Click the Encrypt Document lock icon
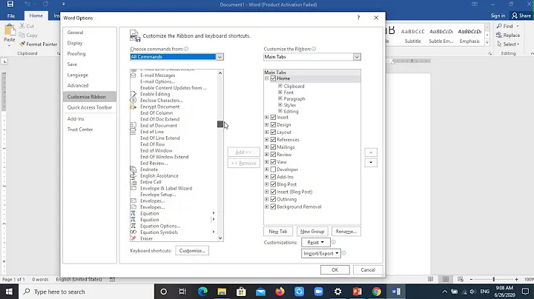The height and width of the screenshot is (299, 534). (133, 107)
